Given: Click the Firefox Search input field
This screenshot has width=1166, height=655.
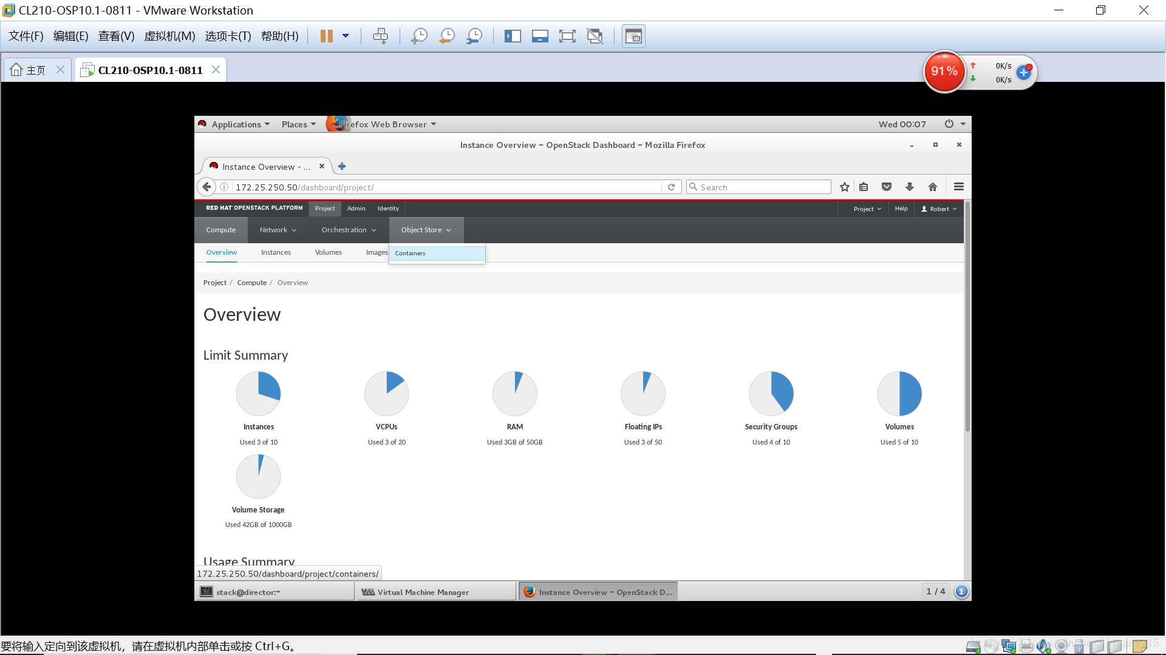Looking at the screenshot, I should pos(762,187).
